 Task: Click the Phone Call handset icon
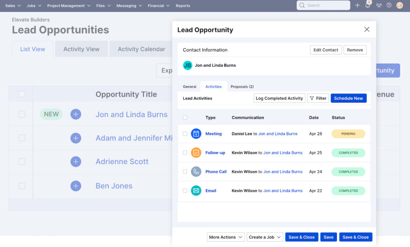tap(196, 172)
